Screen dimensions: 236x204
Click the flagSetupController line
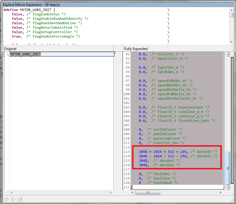click(x=45, y=32)
